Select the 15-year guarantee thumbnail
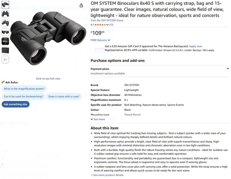 [x=5, y=41]
